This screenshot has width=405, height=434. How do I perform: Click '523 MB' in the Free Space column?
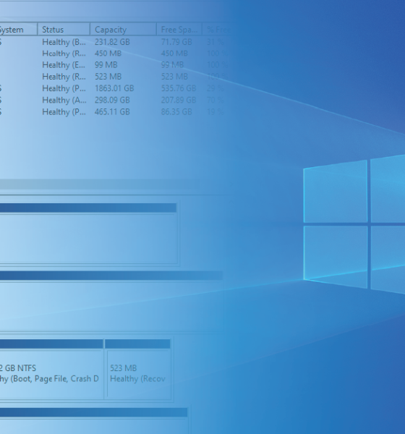point(174,77)
